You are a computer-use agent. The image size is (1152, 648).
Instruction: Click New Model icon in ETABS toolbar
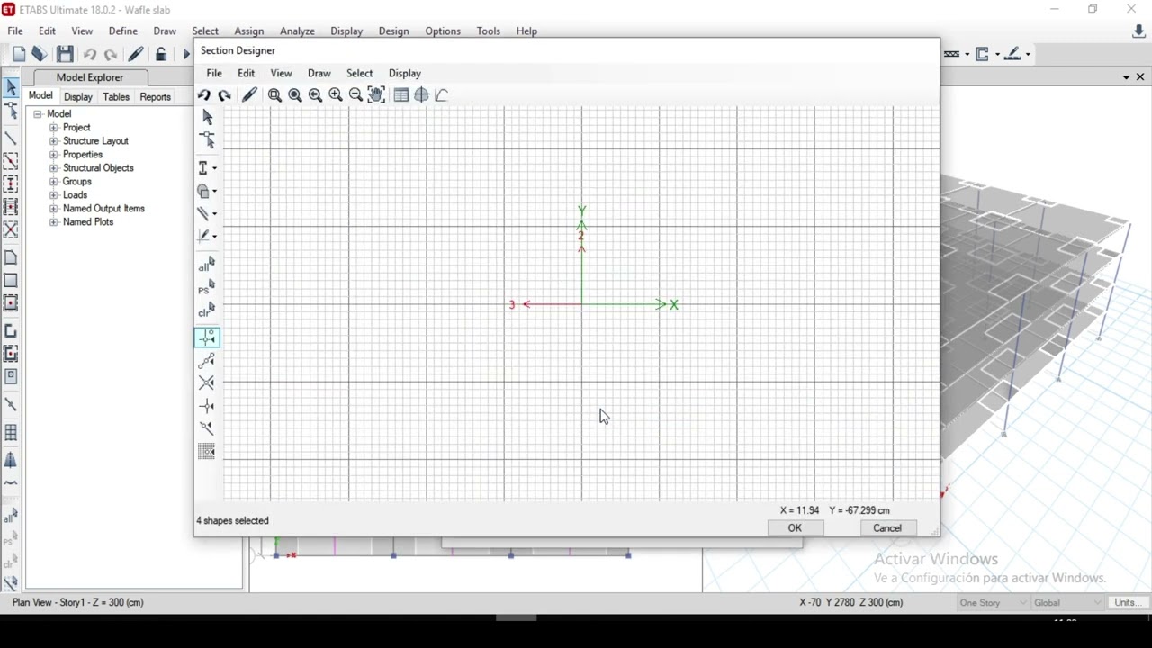pyautogui.click(x=19, y=55)
